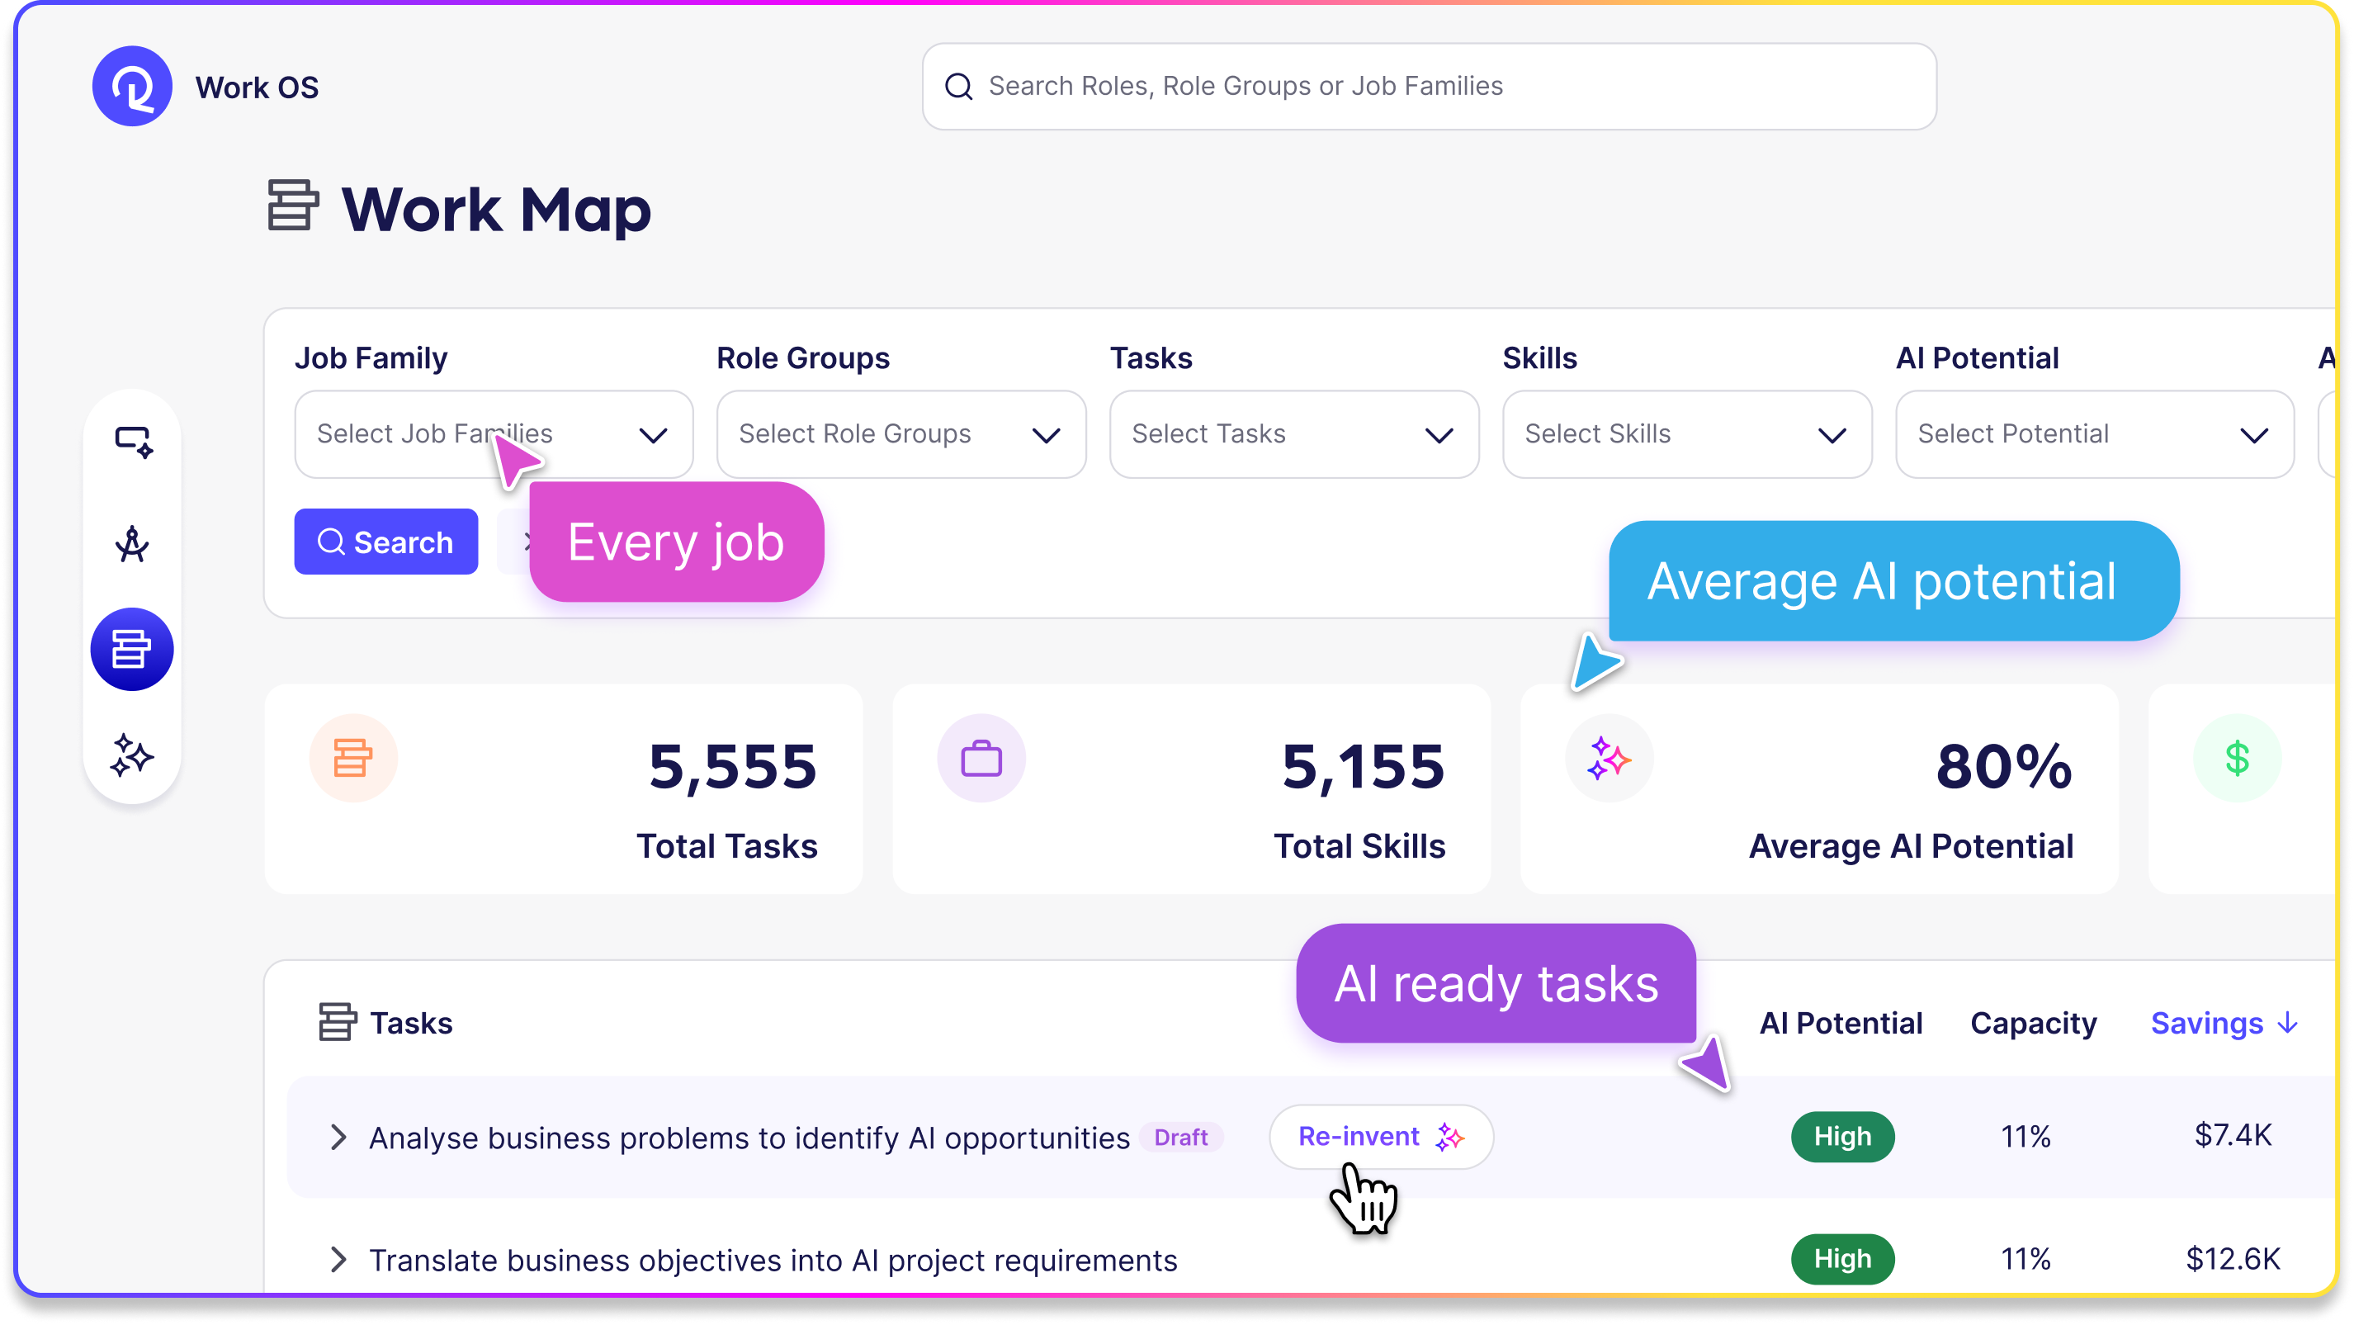
Task: Click the blue Search button
Action: 385,542
